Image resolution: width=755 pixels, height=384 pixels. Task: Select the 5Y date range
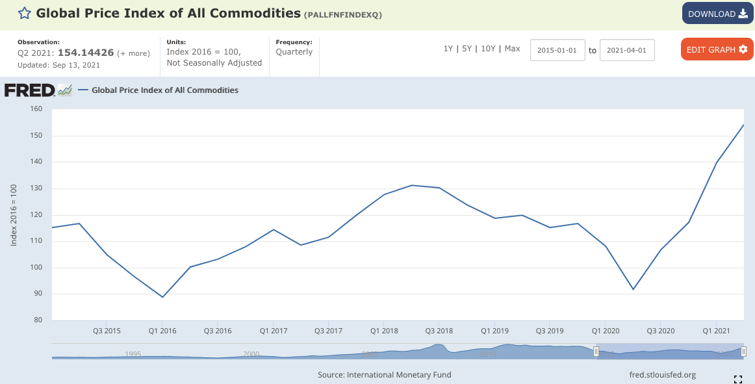[467, 49]
